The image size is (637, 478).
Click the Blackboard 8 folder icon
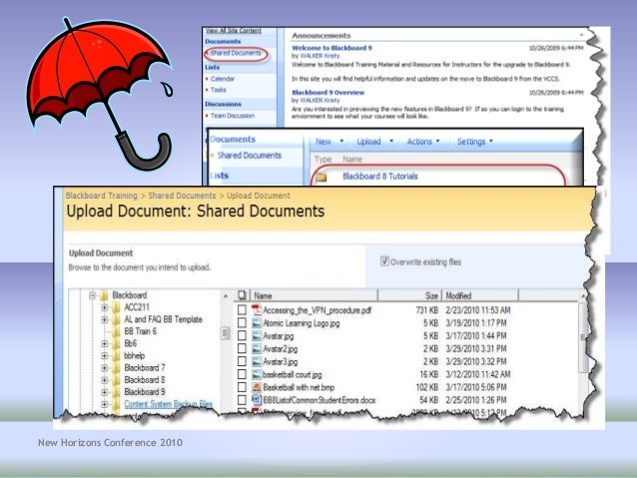click(x=116, y=380)
